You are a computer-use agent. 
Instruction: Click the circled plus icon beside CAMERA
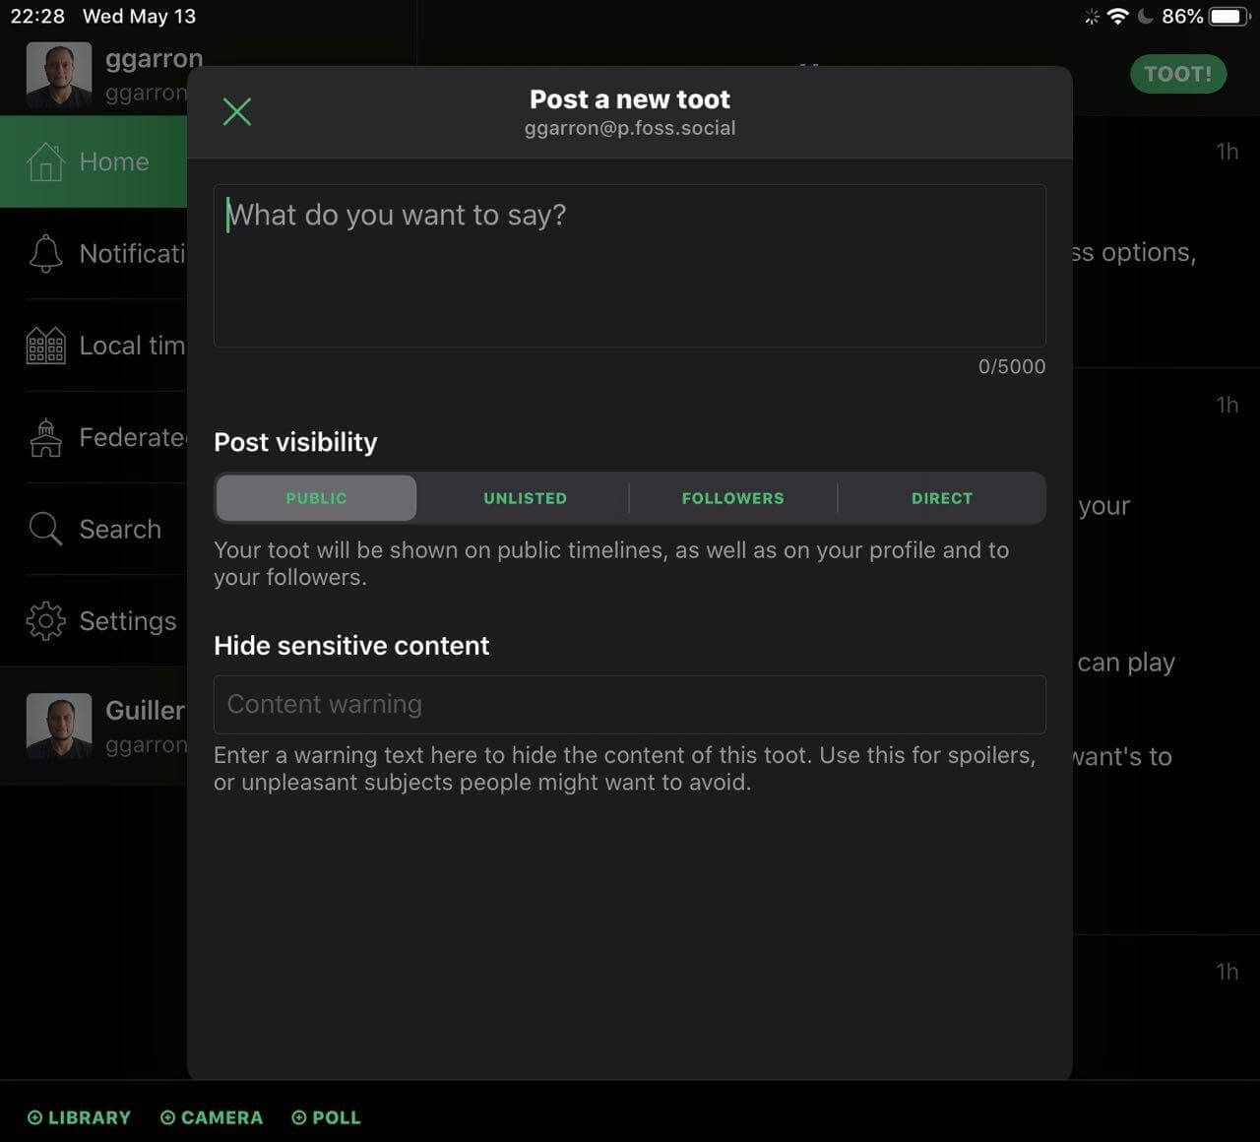click(x=167, y=1117)
